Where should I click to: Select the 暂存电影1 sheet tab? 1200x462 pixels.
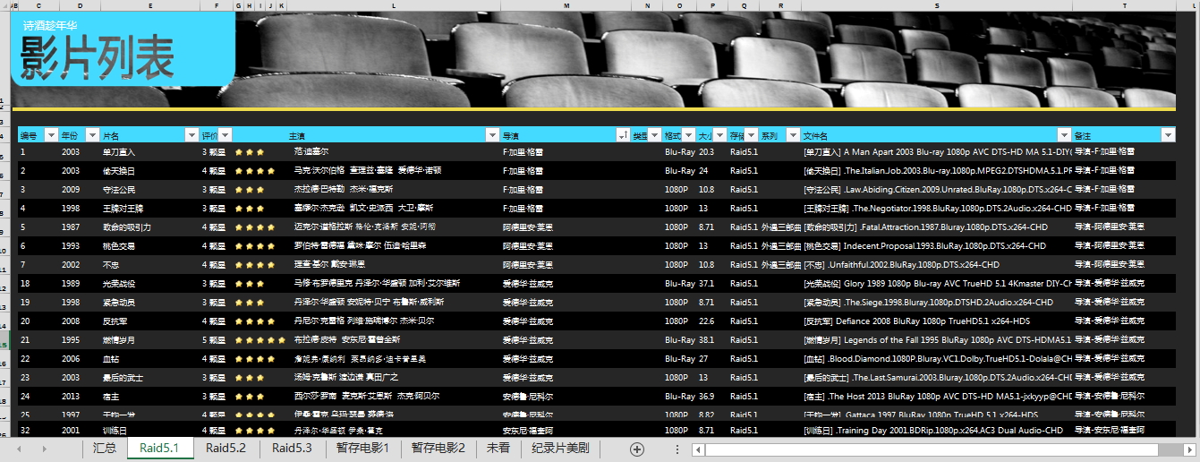pos(363,449)
